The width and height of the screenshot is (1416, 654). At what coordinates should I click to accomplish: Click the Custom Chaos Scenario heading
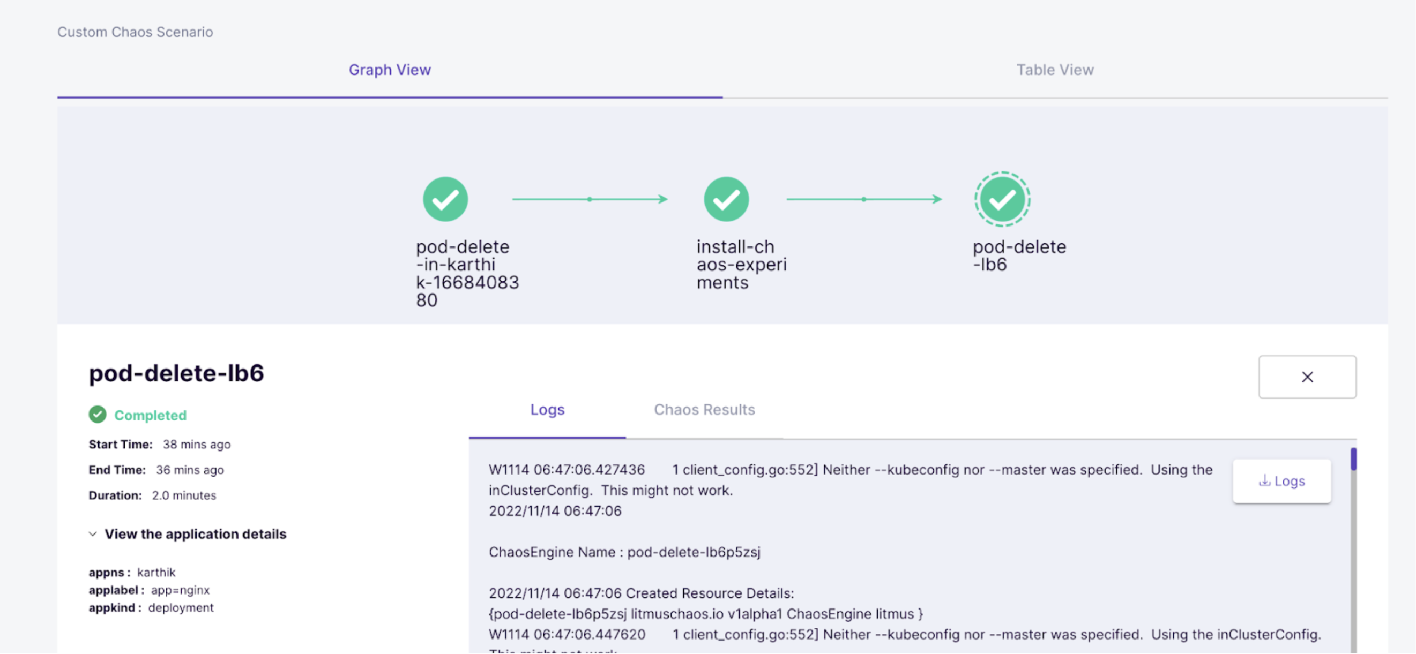click(x=135, y=32)
